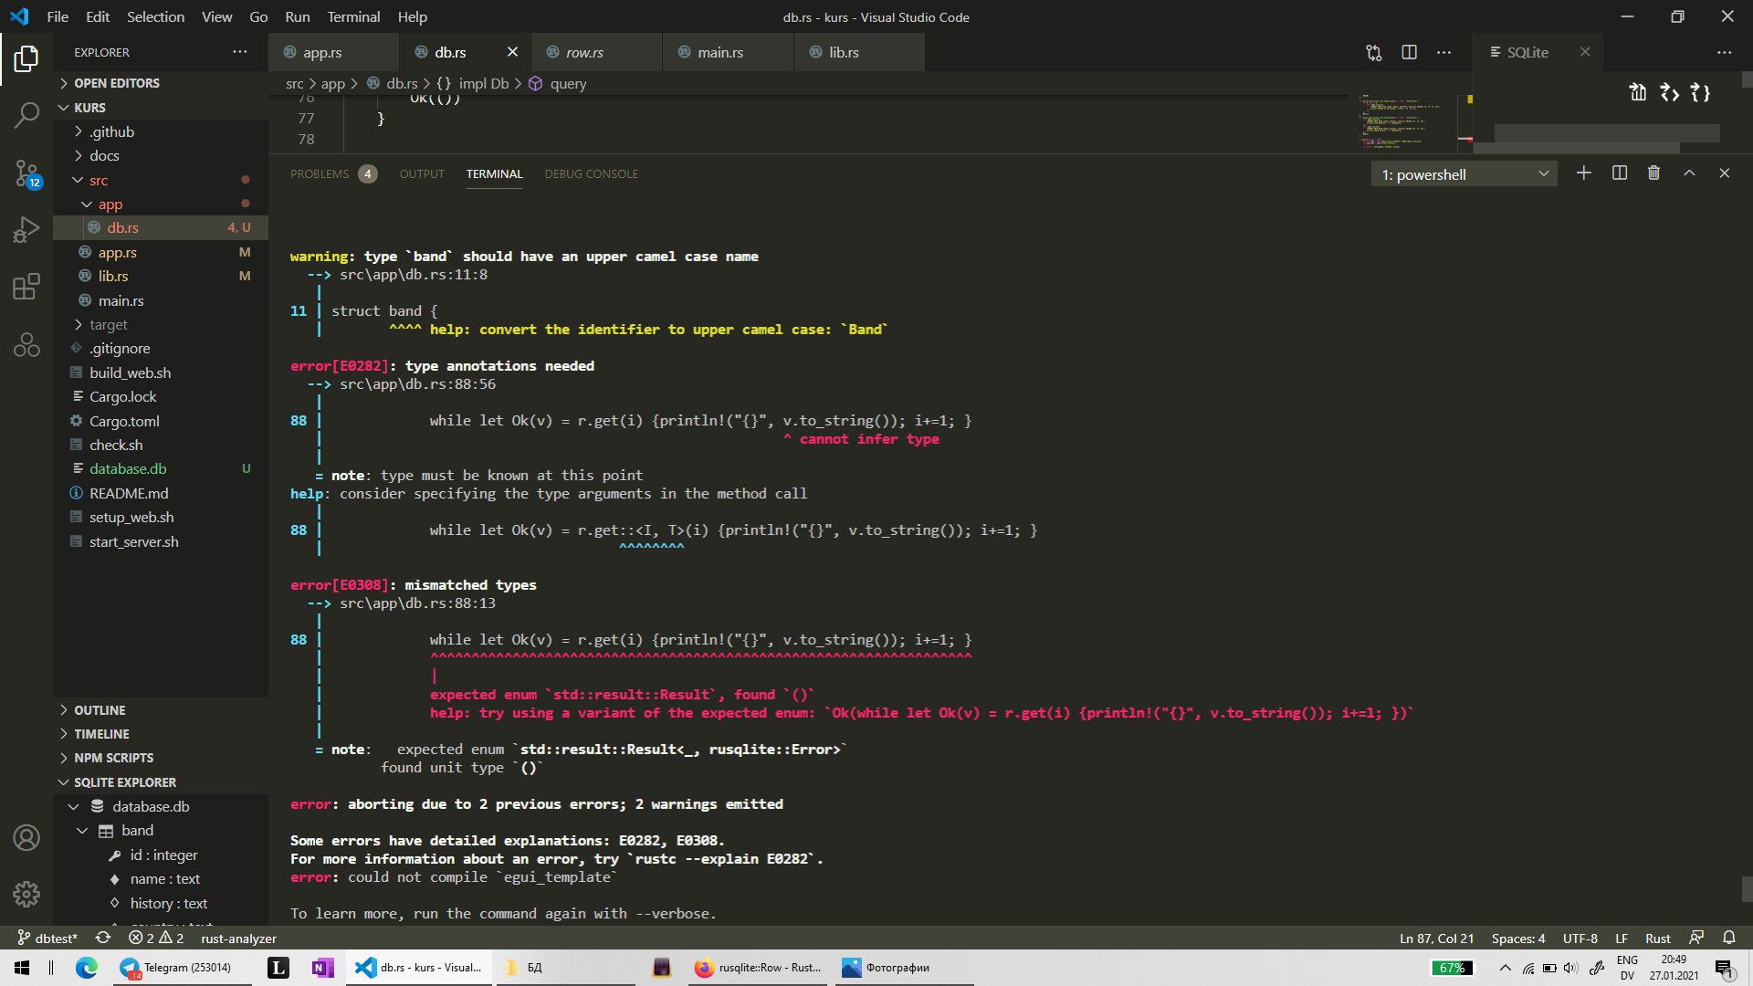Viewport: 1753px width, 986px height.
Task: Open the Search view in activity bar
Action: point(26,115)
